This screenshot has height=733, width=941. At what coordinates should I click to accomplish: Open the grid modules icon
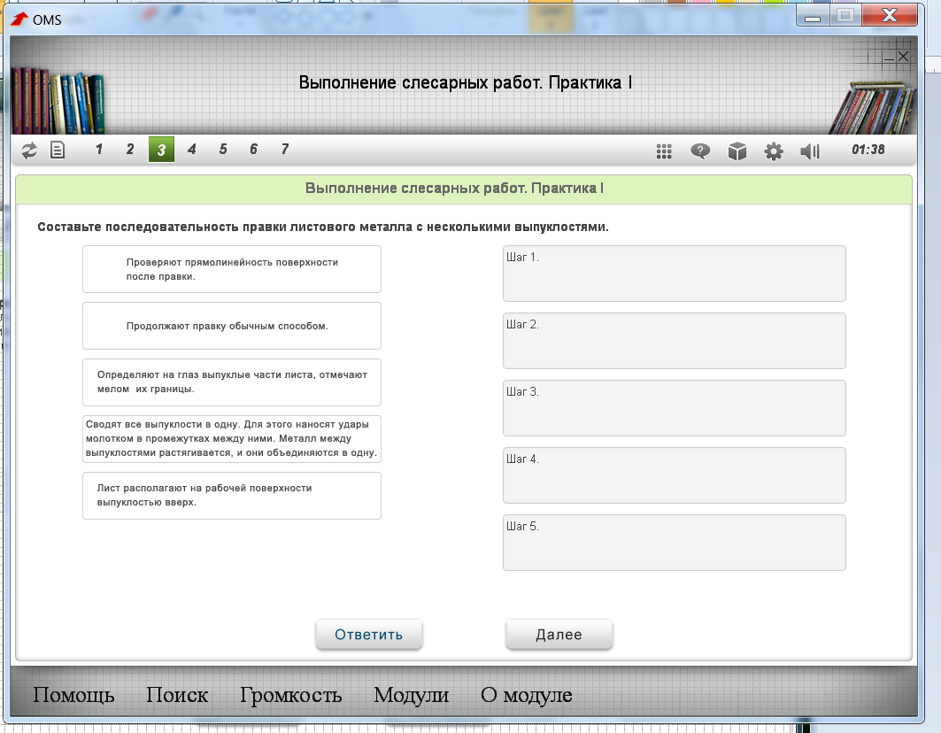pyautogui.click(x=665, y=151)
